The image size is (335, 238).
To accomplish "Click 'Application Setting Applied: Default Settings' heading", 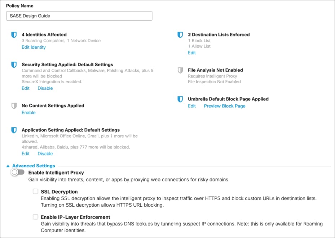I will point(71,130).
